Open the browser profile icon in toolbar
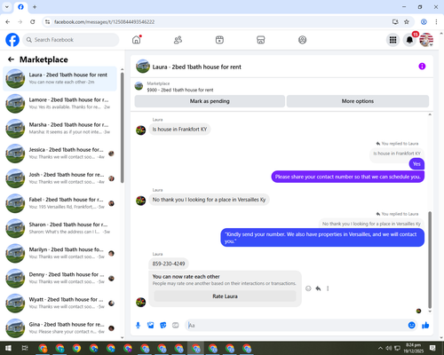The width and height of the screenshot is (444, 355). [x=424, y=21]
